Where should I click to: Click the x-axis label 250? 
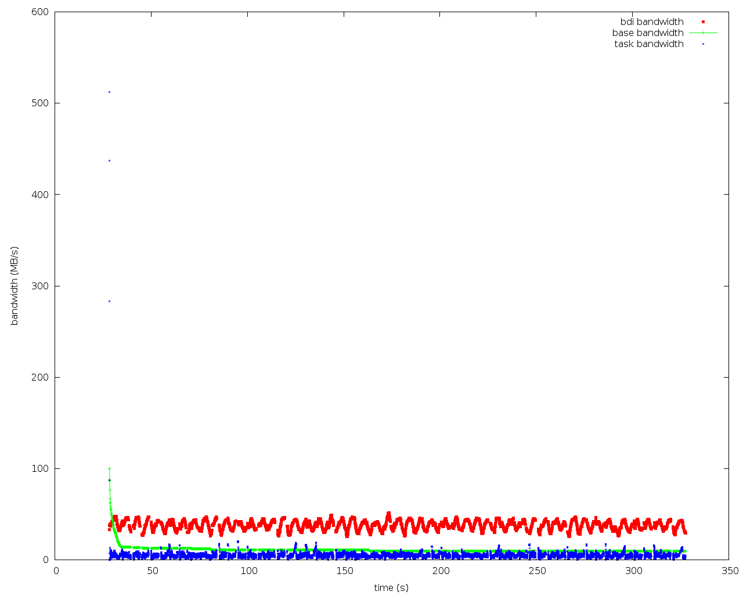[x=538, y=571]
